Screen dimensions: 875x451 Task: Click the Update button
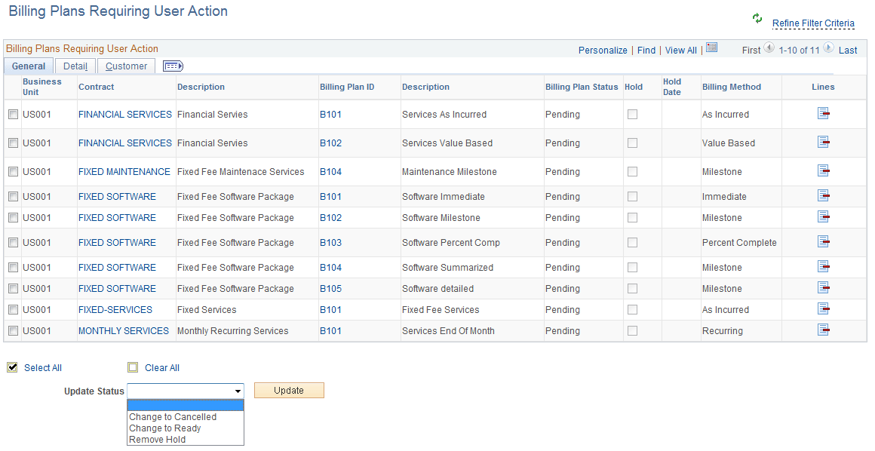pyautogui.click(x=289, y=390)
